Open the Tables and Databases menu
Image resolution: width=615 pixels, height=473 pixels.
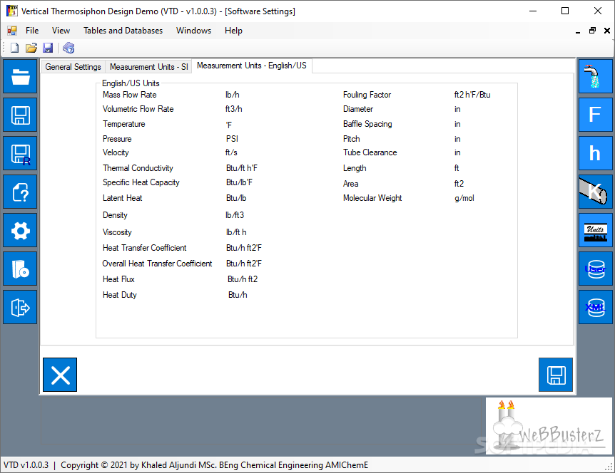click(123, 31)
